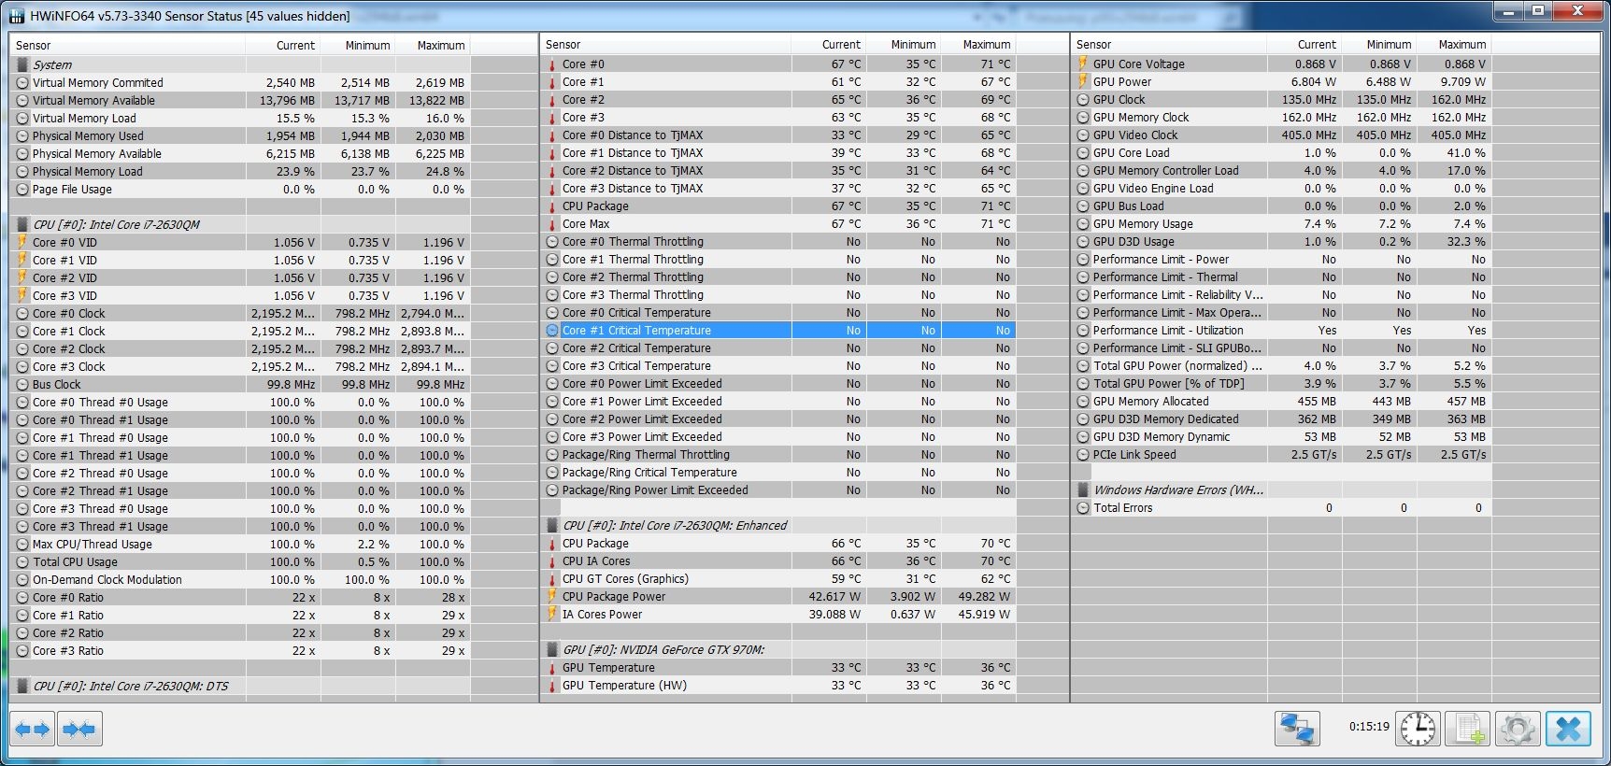Click the Maximum column header above GPU Core Voltage

[1453, 44]
